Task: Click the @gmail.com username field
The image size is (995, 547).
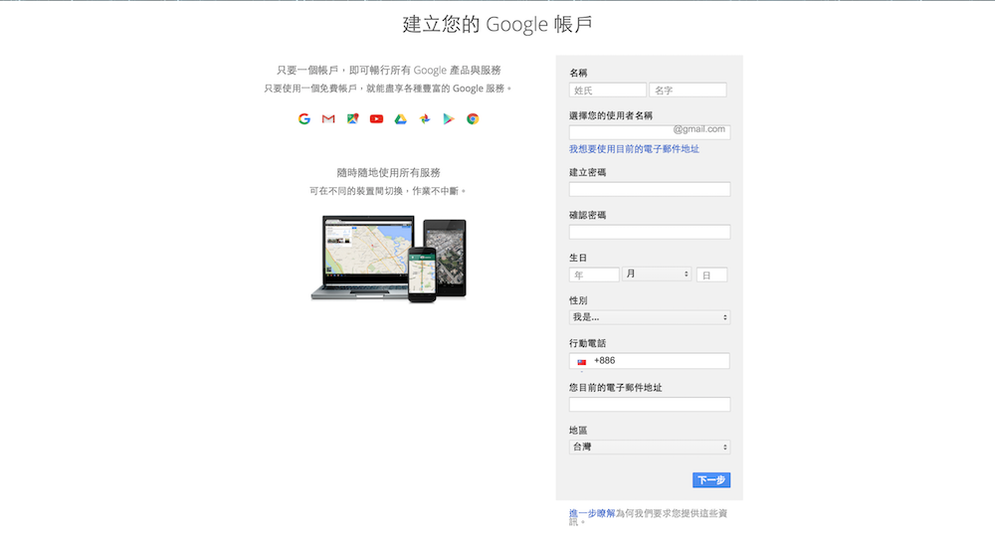Action: coord(650,131)
